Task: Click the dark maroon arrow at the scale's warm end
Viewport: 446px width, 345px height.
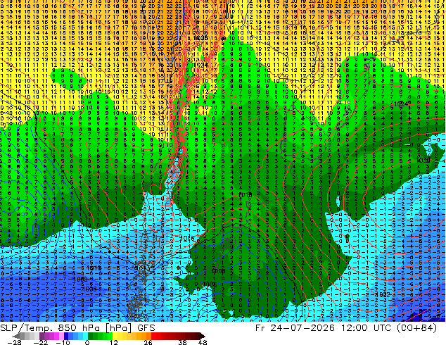Action: click(x=202, y=336)
